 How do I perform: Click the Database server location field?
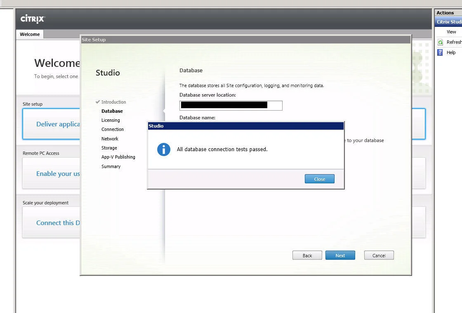pos(231,106)
